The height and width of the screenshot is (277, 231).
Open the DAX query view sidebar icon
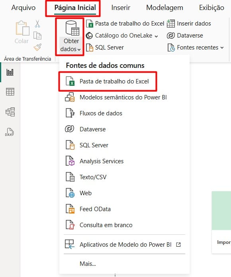9,132
